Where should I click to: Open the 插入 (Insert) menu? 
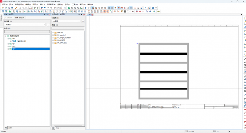pos(42,4)
